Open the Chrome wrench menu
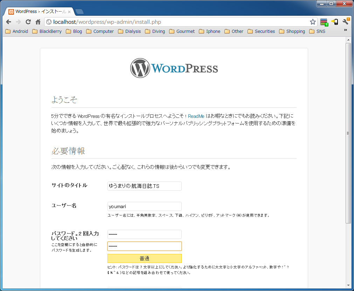 coord(346,21)
